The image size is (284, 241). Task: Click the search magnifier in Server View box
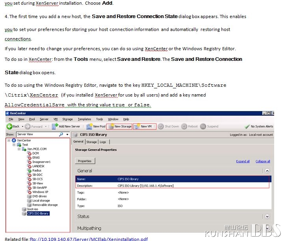(61, 134)
